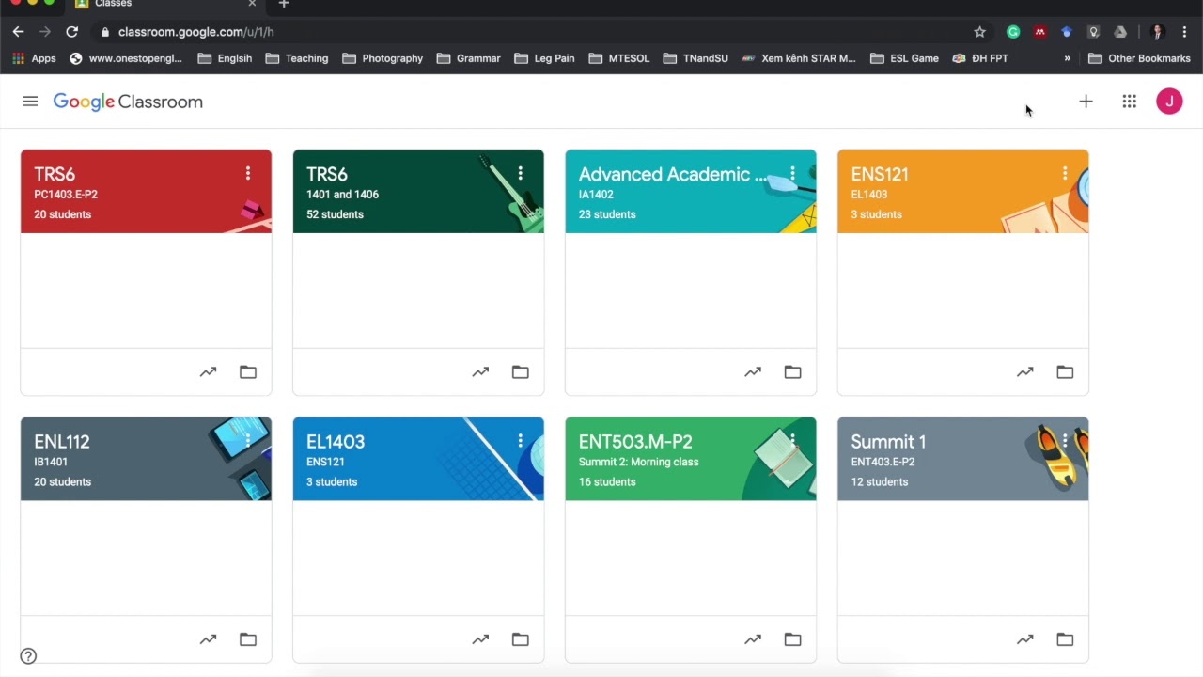
Task: Open Drive folder for TRS6 1401 and 1406 card
Action: 521,372
